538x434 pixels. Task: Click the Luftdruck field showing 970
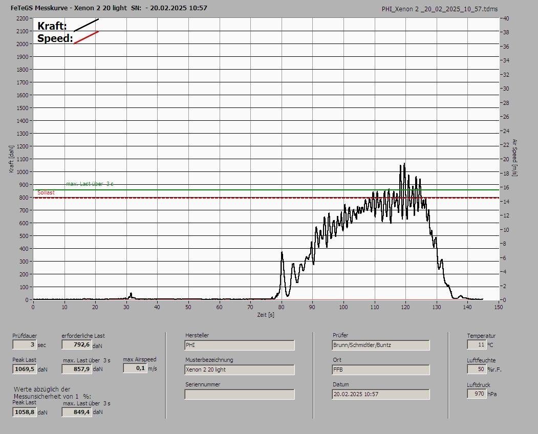click(x=477, y=394)
